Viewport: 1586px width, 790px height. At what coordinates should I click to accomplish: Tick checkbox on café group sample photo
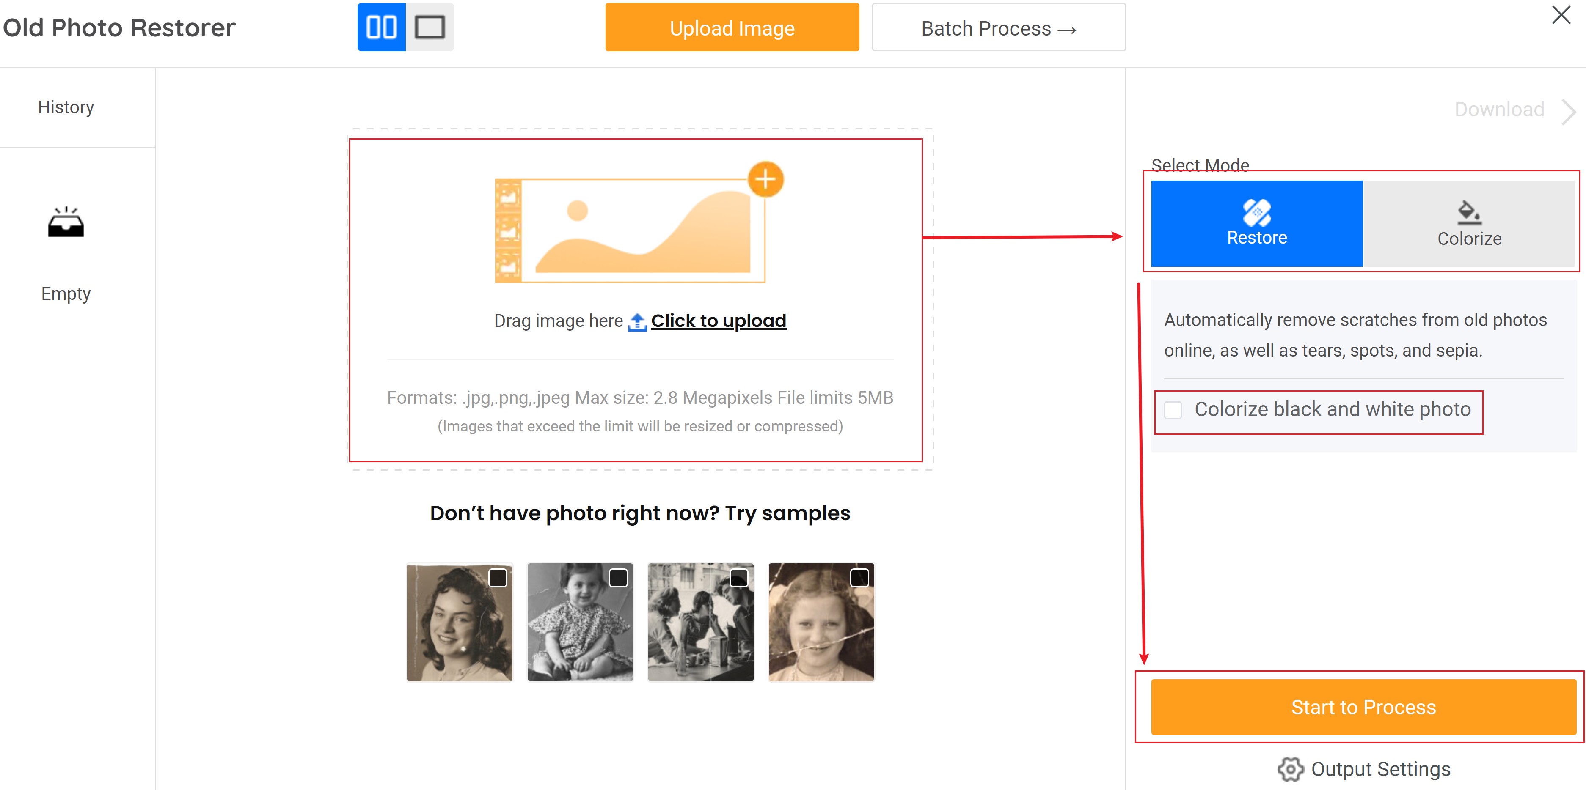point(739,579)
